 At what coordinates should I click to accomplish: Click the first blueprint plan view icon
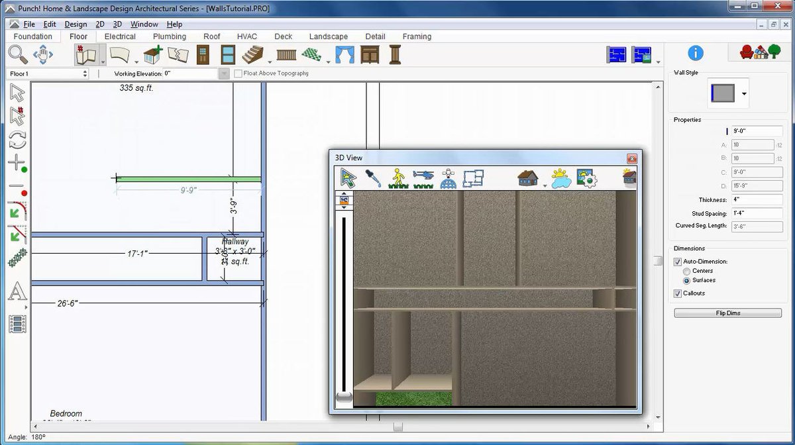click(x=616, y=54)
